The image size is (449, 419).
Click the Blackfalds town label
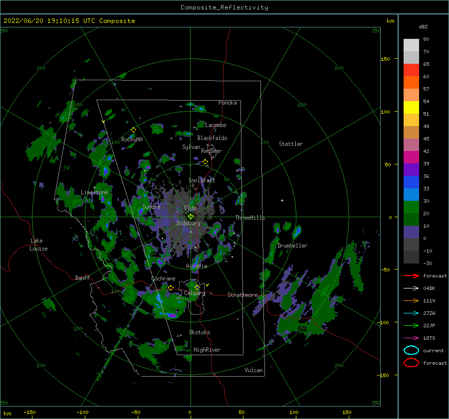pyautogui.click(x=212, y=138)
